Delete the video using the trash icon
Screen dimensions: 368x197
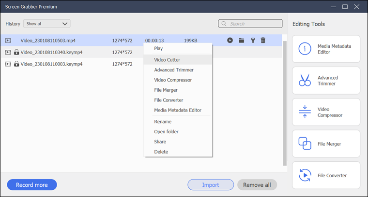click(x=263, y=41)
